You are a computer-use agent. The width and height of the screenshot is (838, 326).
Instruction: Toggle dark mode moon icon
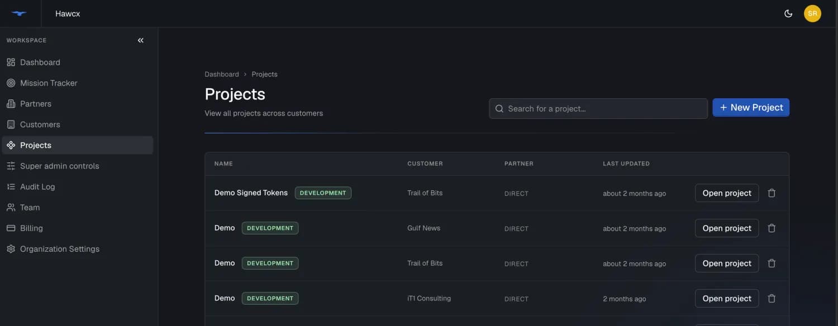[x=788, y=13]
